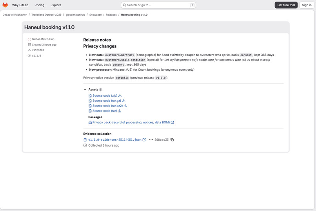
Task: Open the Privacy pack package link
Action: pyautogui.click(x=131, y=122)
